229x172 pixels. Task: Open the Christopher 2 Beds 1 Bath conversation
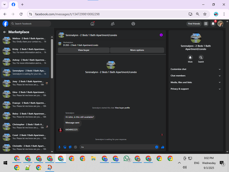(x=25, y=126)
